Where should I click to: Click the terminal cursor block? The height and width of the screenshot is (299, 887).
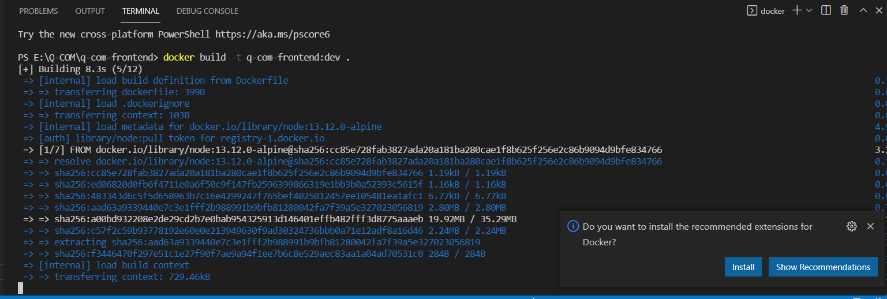click(x=20, y=287)
